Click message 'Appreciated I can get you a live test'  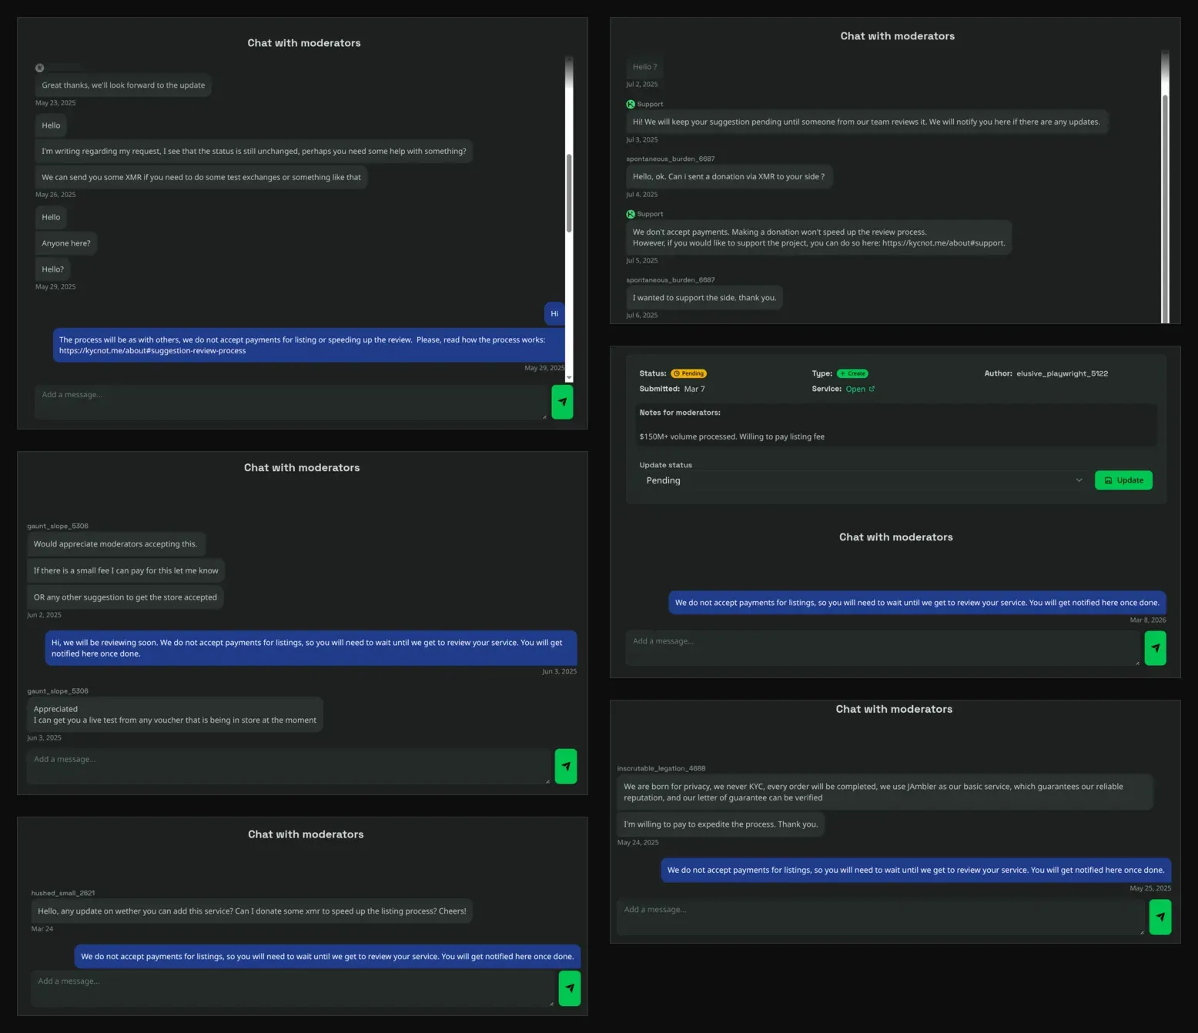[175, 714]
